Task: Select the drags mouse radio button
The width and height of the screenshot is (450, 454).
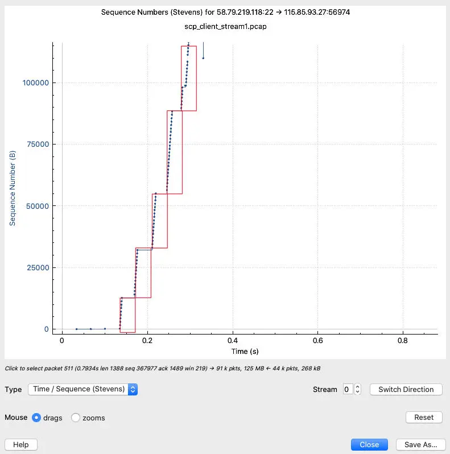Action: [36, 418]
